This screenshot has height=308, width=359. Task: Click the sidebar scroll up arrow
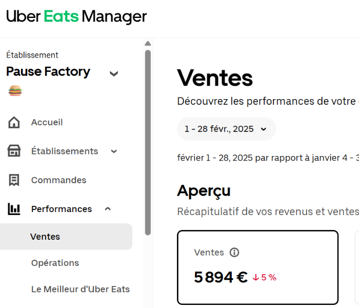click(x=148, y=44)
